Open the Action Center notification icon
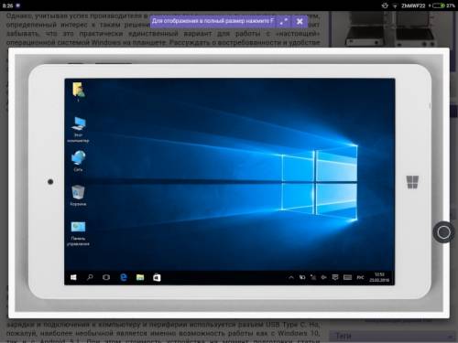This screenshot has width=458, height=343. [335, 277]
